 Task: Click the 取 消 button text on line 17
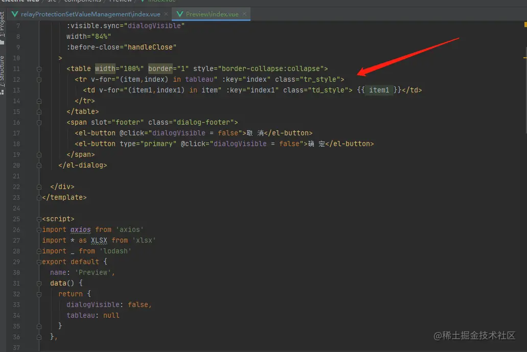point(255,133)
